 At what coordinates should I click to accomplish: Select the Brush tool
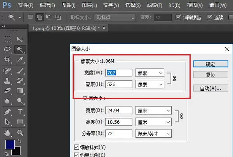pyautogui.click(x=20, y=71)
